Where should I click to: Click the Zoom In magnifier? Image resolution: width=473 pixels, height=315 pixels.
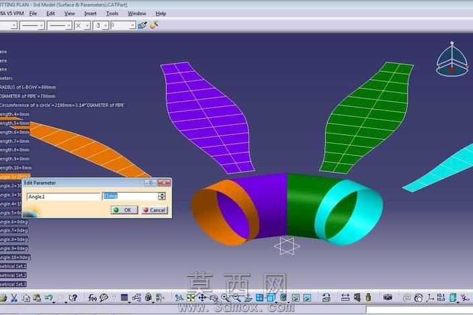coord(224,298)
